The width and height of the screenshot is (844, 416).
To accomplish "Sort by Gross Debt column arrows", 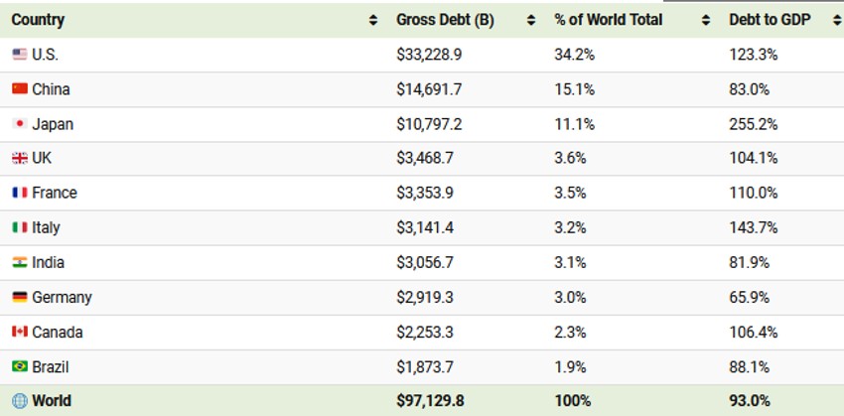I will (x=531, y=20).
